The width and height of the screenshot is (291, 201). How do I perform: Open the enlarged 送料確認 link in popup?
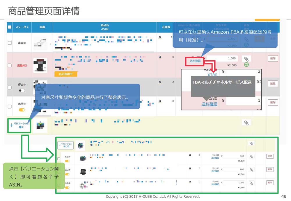pyautogui.click(x=209, y=104)
